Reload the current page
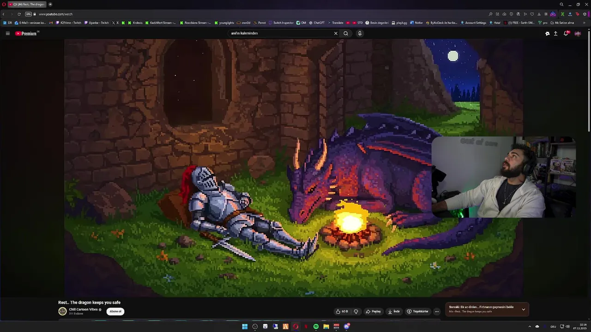The image size is (591, 332). 19,14
